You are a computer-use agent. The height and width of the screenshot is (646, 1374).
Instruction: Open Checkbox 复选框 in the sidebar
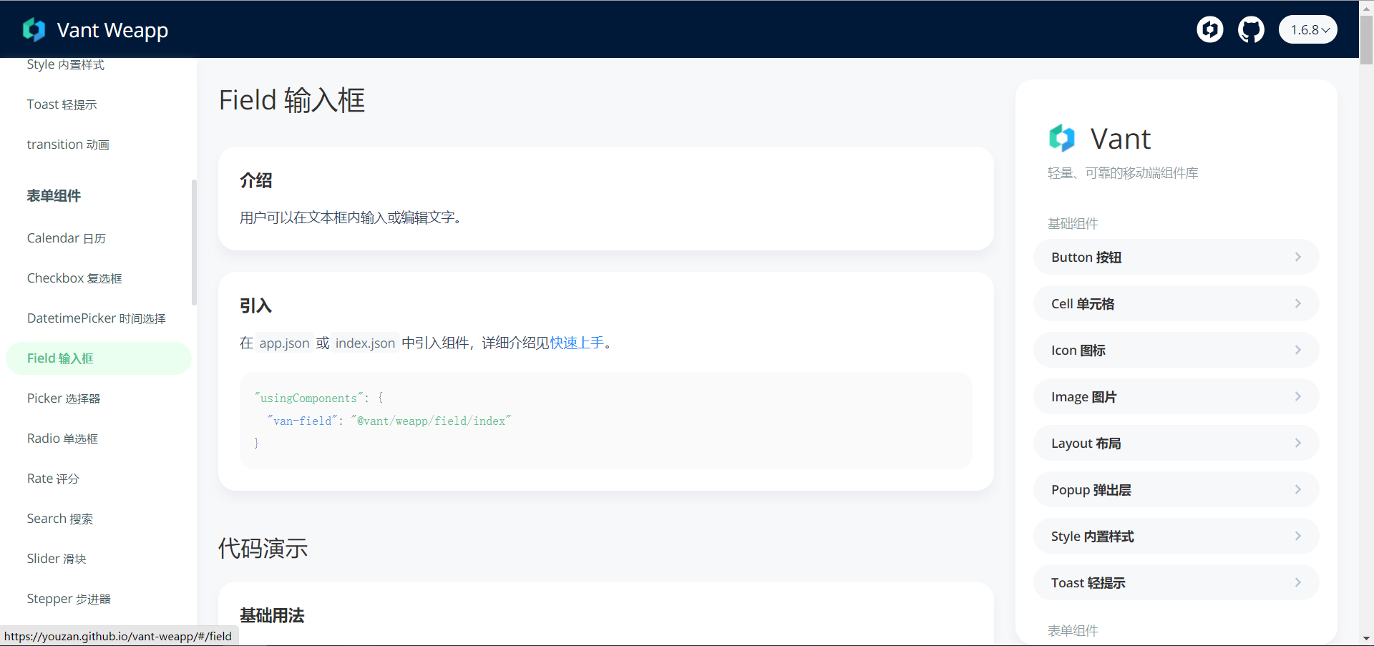[x=74, y=278]
